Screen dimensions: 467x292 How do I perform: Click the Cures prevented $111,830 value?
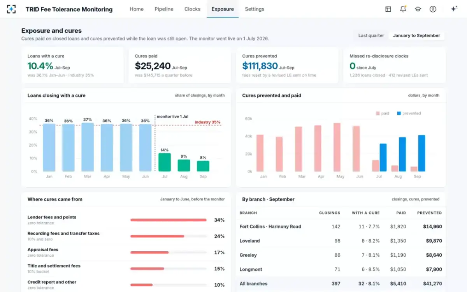click(260, 66)
